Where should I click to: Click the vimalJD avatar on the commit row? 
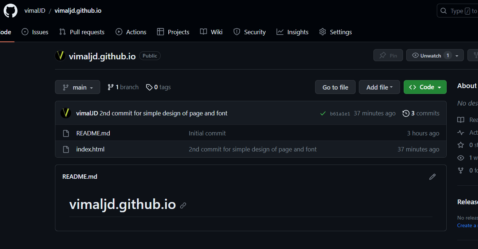click(66, 113)
